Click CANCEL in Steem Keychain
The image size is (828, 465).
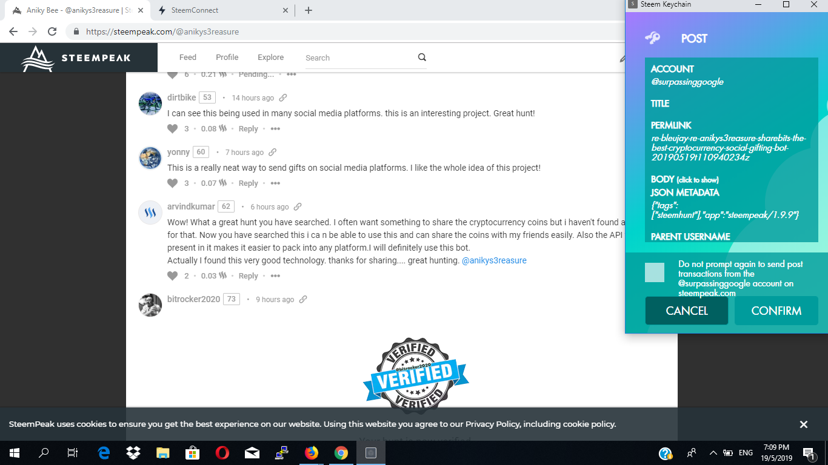(687, 311)
